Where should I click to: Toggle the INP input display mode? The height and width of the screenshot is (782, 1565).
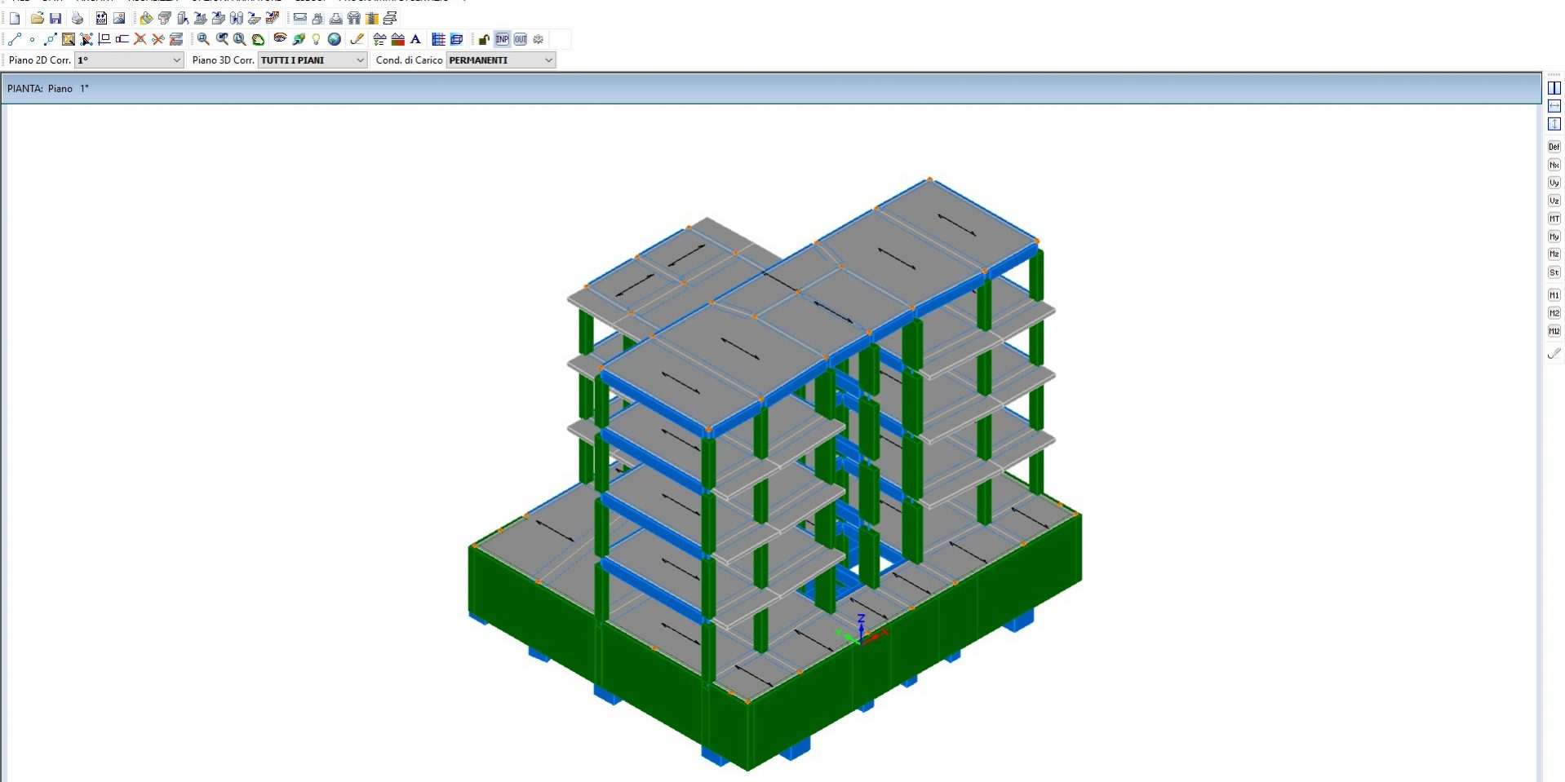pos(502,38)
